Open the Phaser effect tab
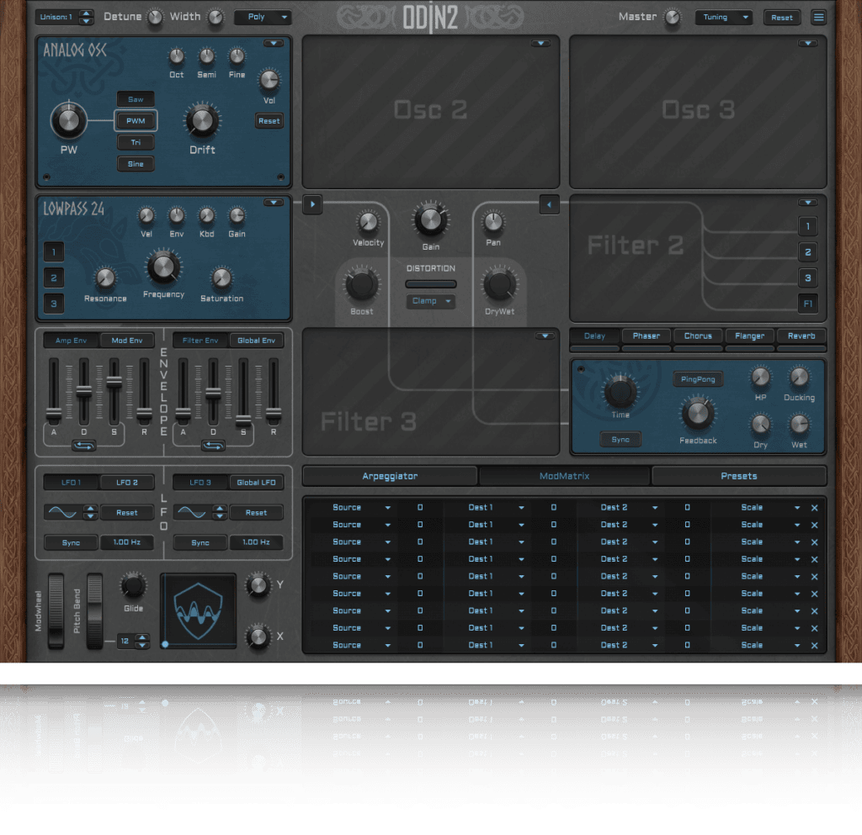Screen dimensions: 862x835 pyautogui.click(x=646, y=336)
